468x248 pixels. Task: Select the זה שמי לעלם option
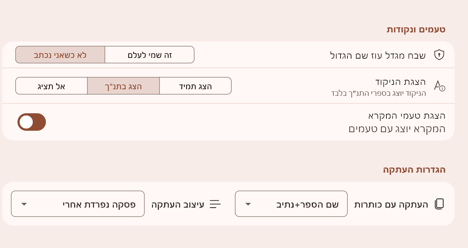click(150, 55)
